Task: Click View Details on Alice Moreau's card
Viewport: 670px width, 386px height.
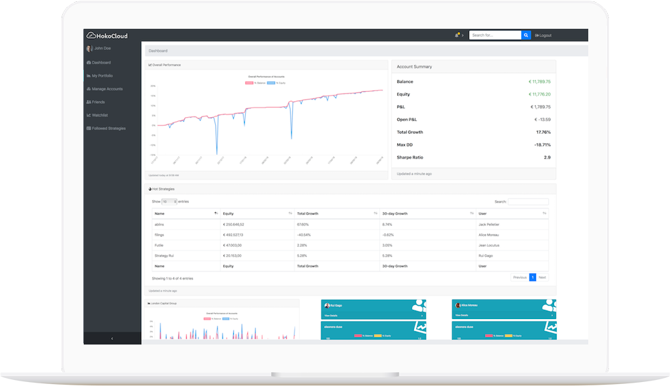Action: pyautogui.click(x=462, y=315)
